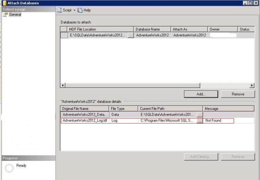Viewport: 260px width, 180px height.
Task: Browse current path for Data file
Action: click(x=200, y=115)
